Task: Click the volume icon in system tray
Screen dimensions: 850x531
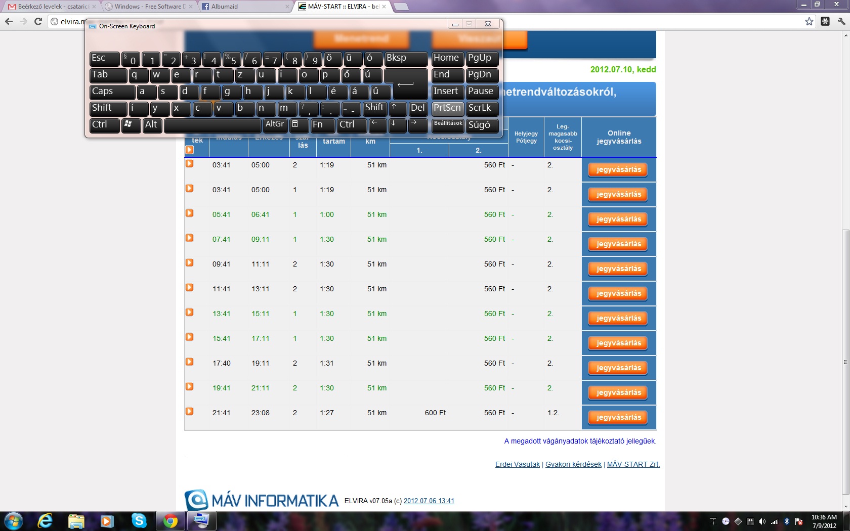Action: [x=762, y=521]
